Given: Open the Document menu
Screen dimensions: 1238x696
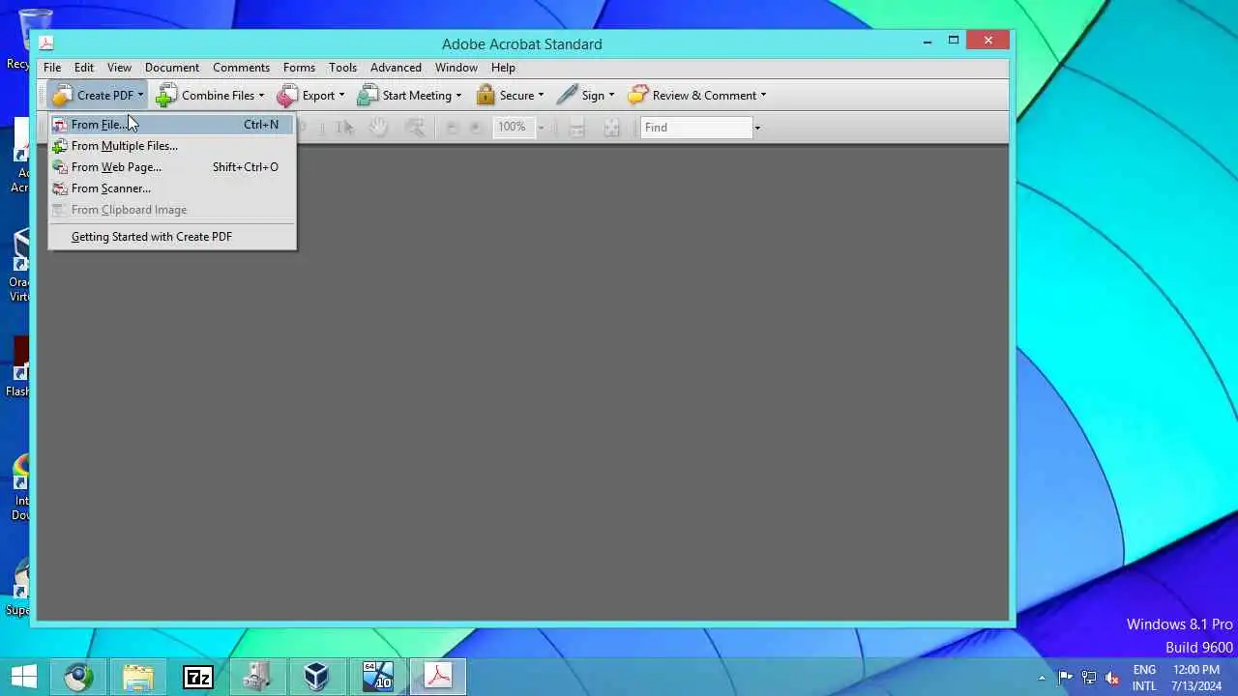Looking at the screenshot, I should 172,68.
